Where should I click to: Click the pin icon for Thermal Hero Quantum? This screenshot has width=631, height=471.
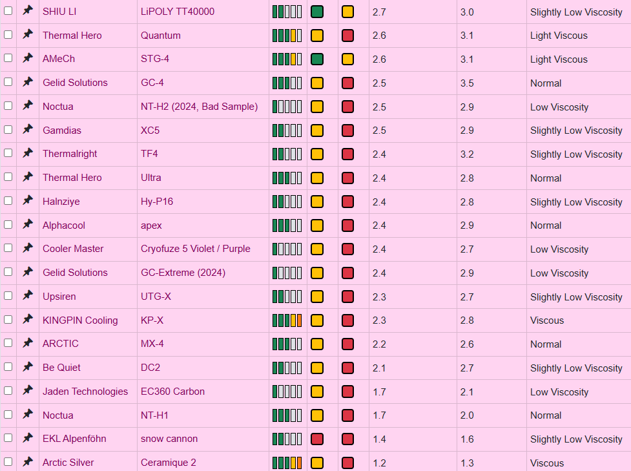pyautogui.click(x=27, y=34)
